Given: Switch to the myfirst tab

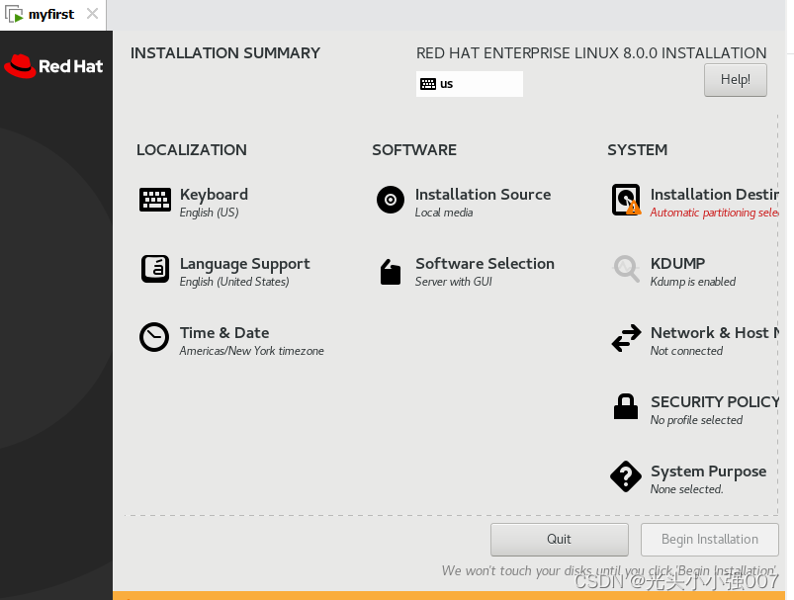Looking at the screenshot, I should click(x=51, y=14).
